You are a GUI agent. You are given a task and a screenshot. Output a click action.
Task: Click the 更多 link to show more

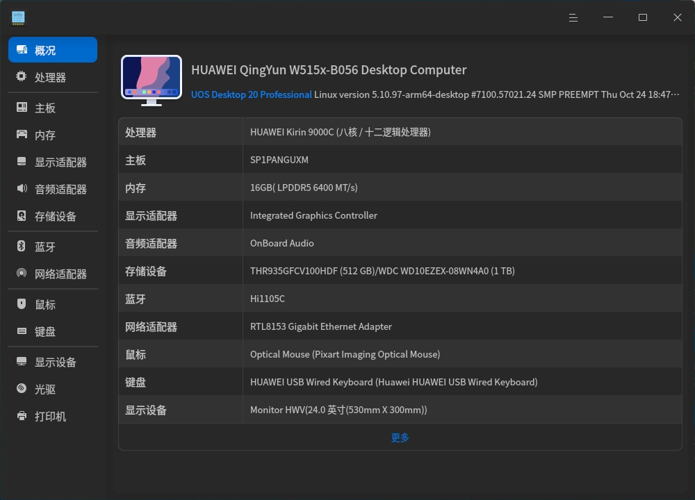[400, 437]
